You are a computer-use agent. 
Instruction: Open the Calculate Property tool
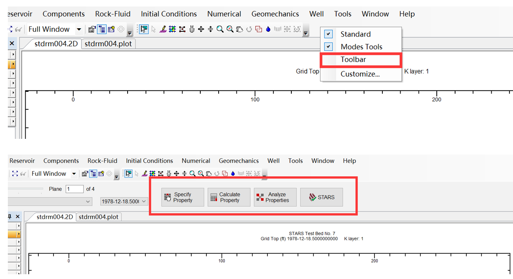pos(229,198)
